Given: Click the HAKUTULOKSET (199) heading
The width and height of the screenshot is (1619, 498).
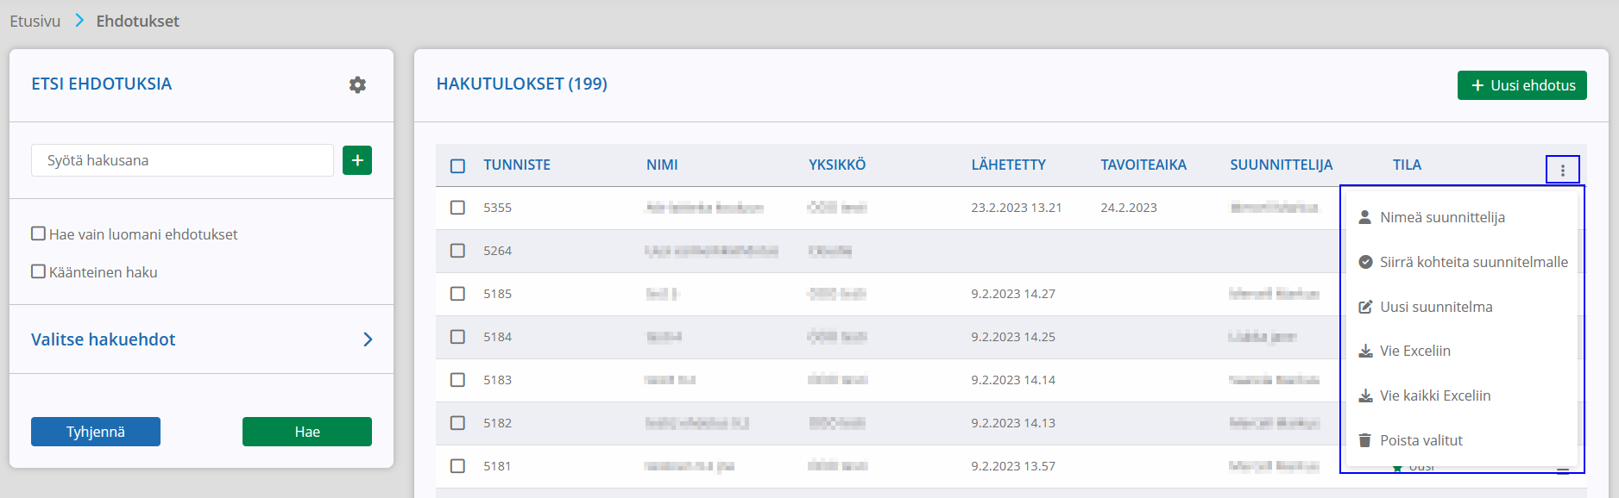Looking at the screenshot, I should [x=522, y=84].
